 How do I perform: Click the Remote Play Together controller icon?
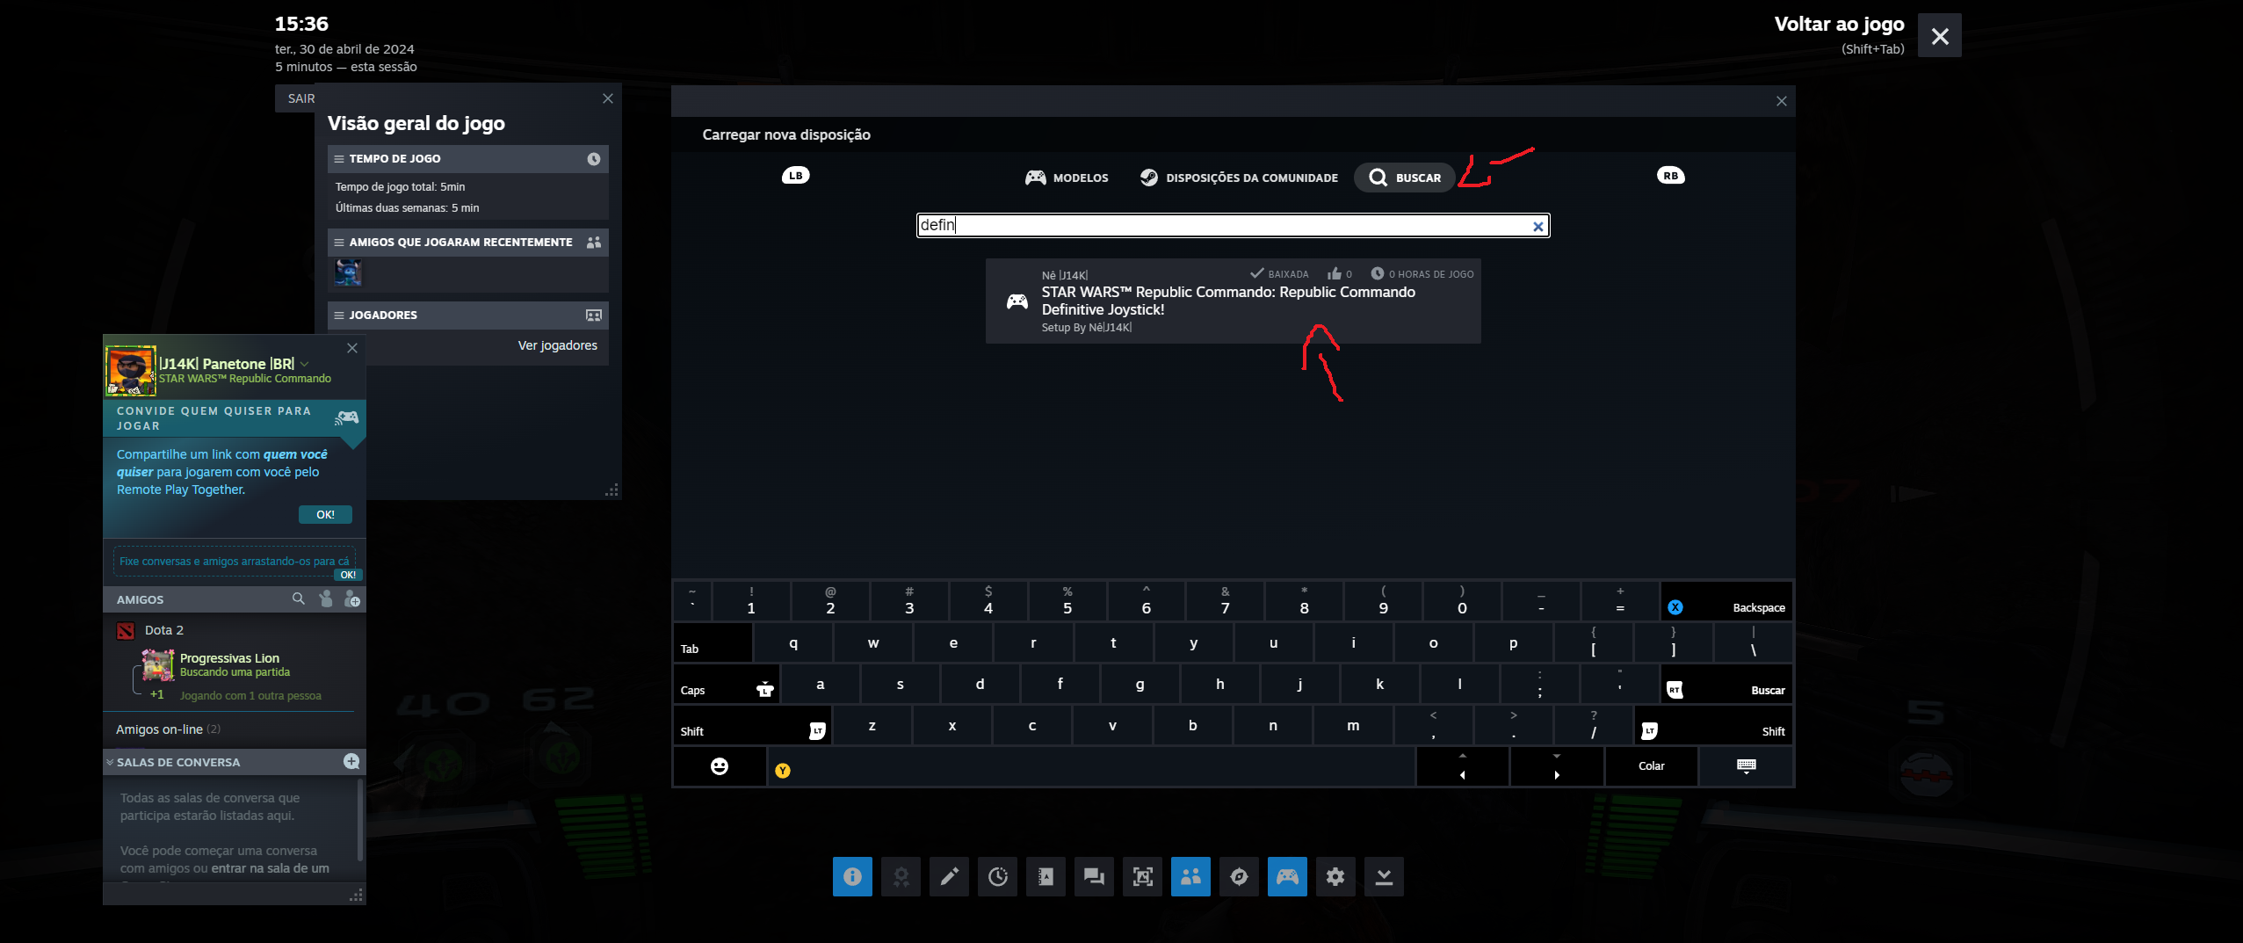coord(347,417)
